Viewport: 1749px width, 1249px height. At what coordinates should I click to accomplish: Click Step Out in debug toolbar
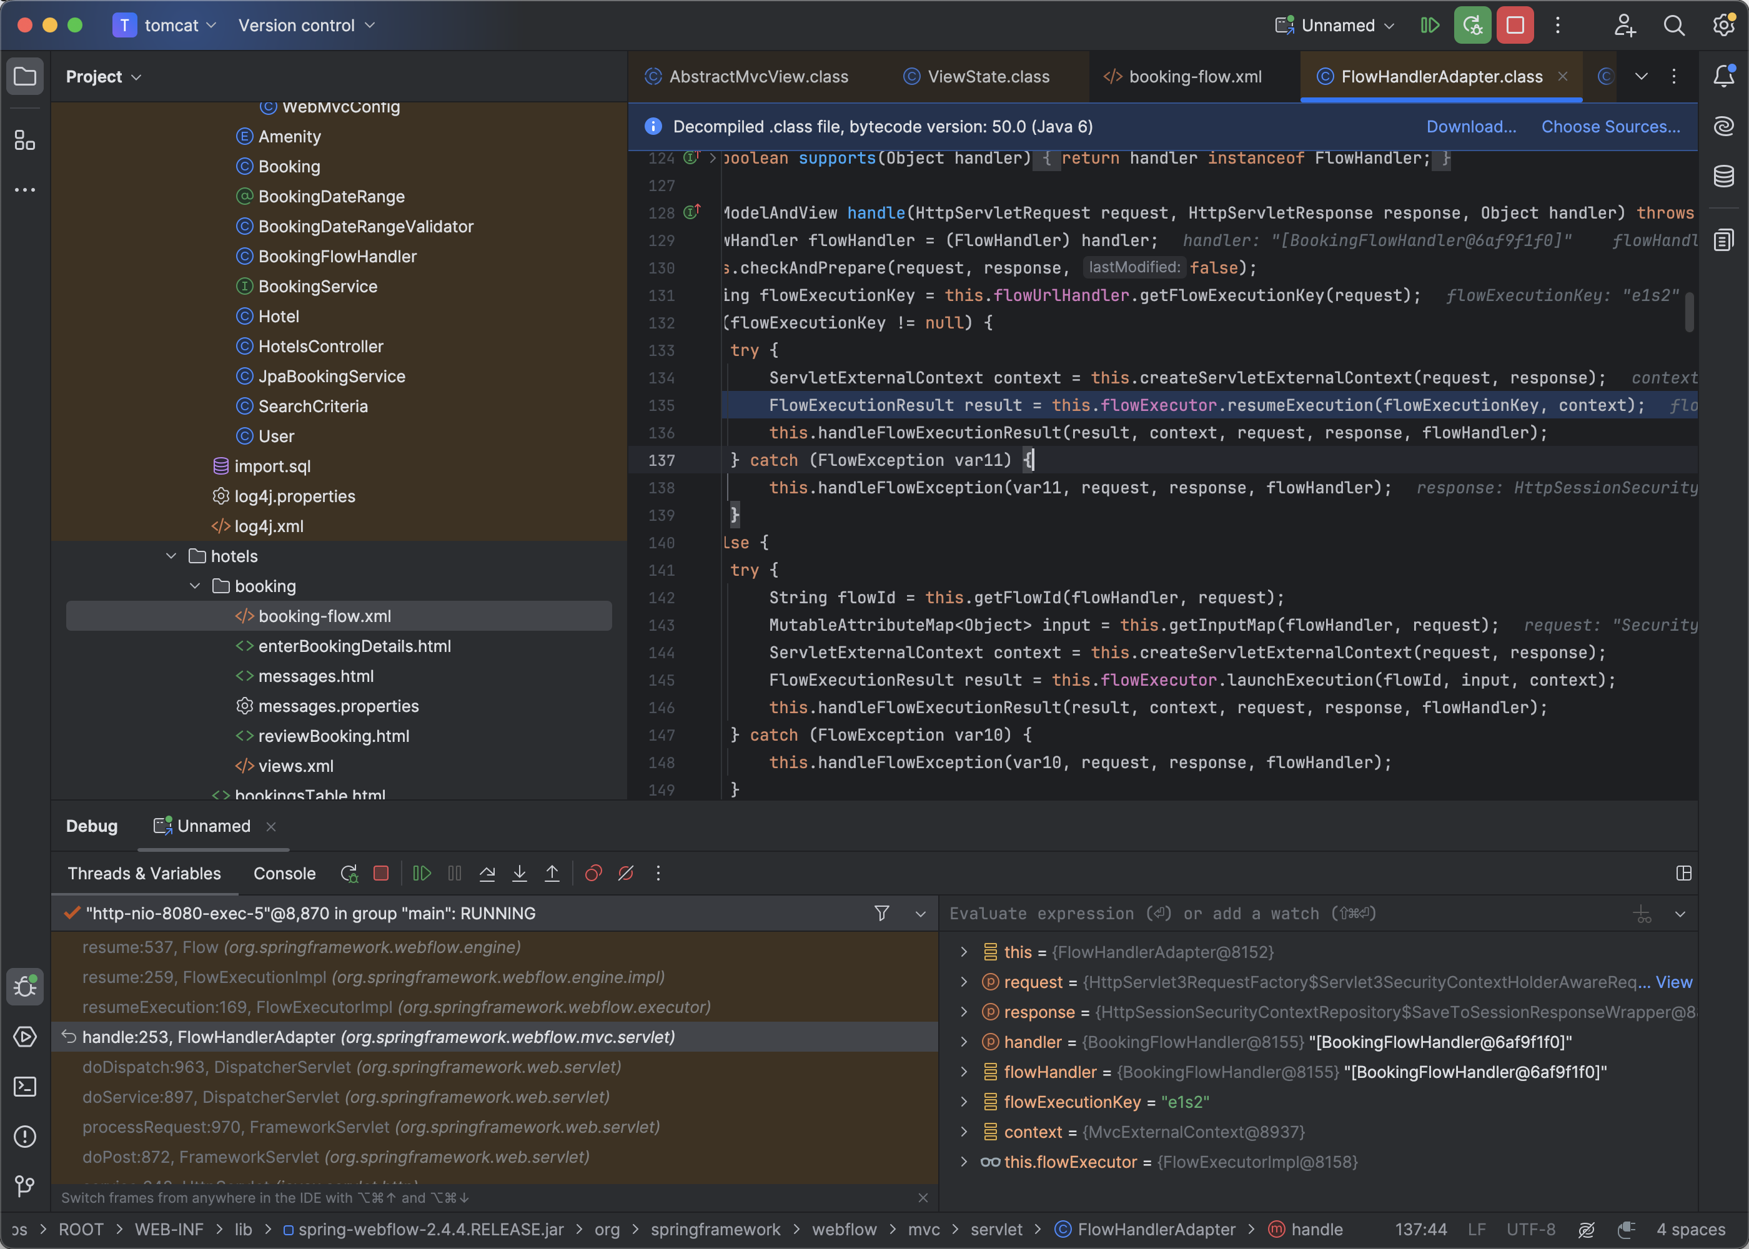pos(552,874)
